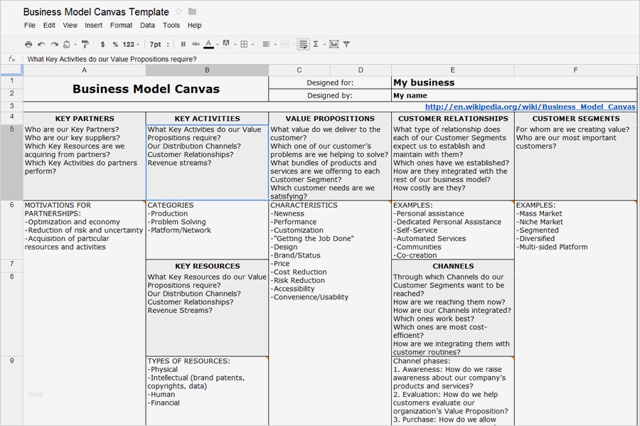
Task: Click the KEY RESOURCES header cell
Action: (x=208, y=266)
